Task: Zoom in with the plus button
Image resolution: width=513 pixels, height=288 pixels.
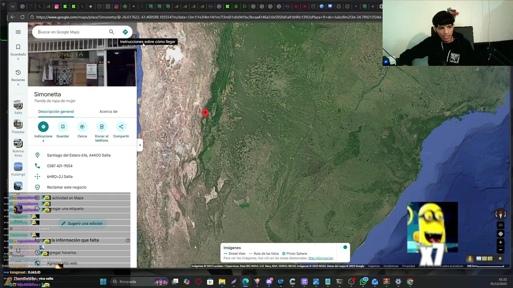Action: click(500, 242)
